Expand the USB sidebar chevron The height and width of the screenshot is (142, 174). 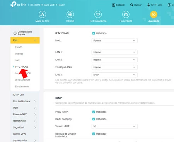[x=35, y=108]
